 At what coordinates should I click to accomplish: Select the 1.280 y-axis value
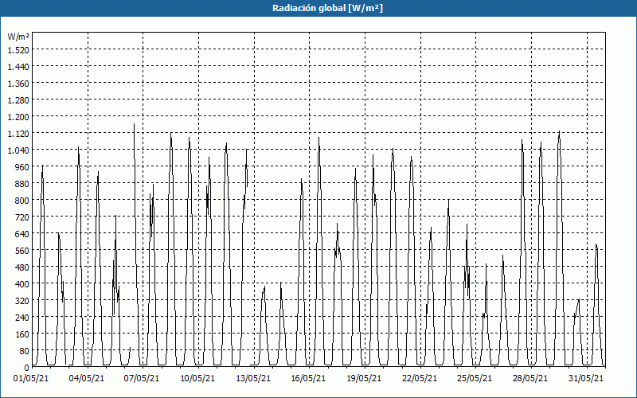(x=18, y=100)
